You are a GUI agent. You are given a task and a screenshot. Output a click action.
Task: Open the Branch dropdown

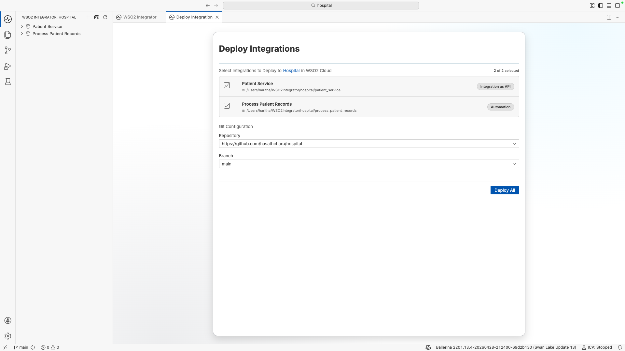pyautogui.click(x=369, y=164)
